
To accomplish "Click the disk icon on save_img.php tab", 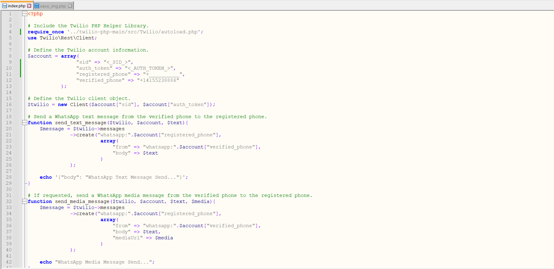I will click(x=37, y=6).
